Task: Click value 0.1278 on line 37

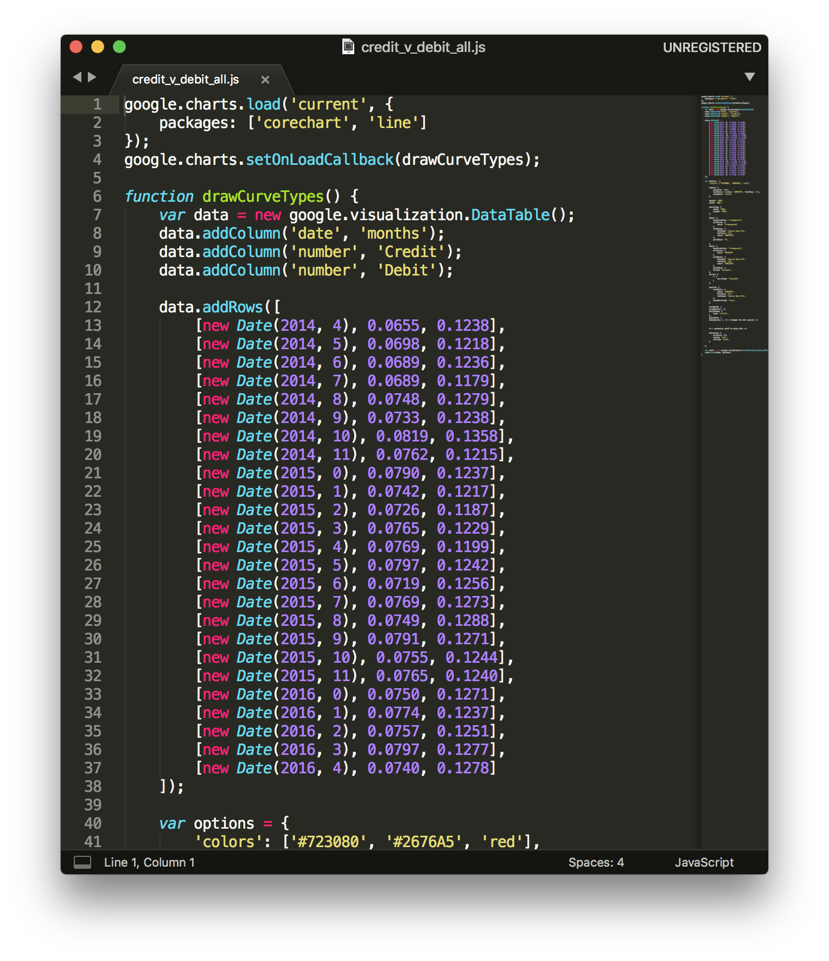Action: tap(463, 768)
